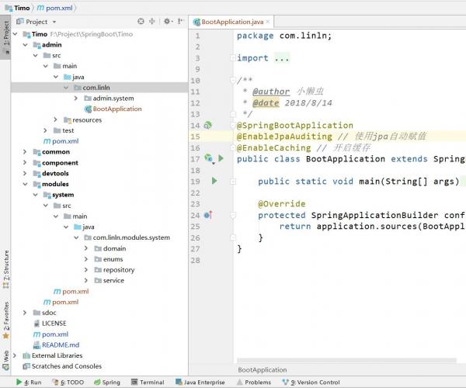Screen dimensions: 466x388
Task: Click the run gutter icon on line 17
Action: tap(221, 158)
